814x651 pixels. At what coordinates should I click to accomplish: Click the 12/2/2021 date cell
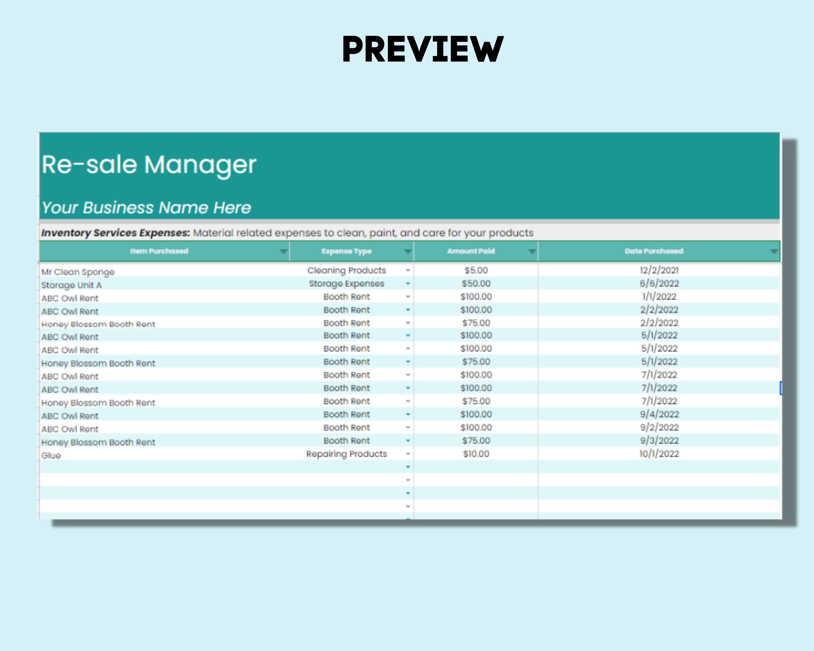click(x=659, y=270)
